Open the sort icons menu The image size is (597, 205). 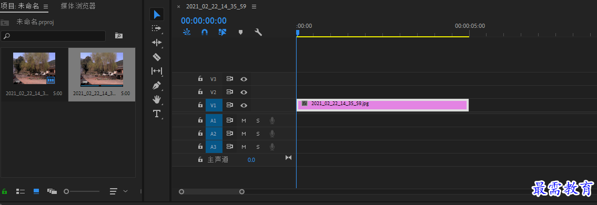point(114,191)
